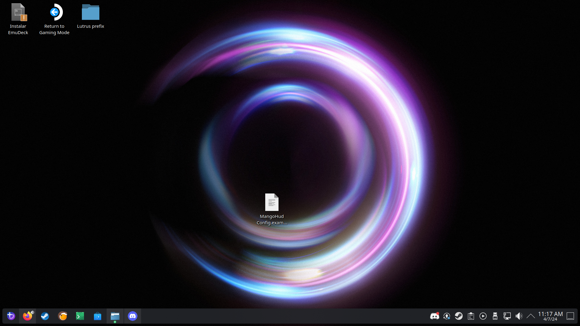The image size is (580, 326).
Task: Open the clipboard tray widget
Action: pos(471,316)
